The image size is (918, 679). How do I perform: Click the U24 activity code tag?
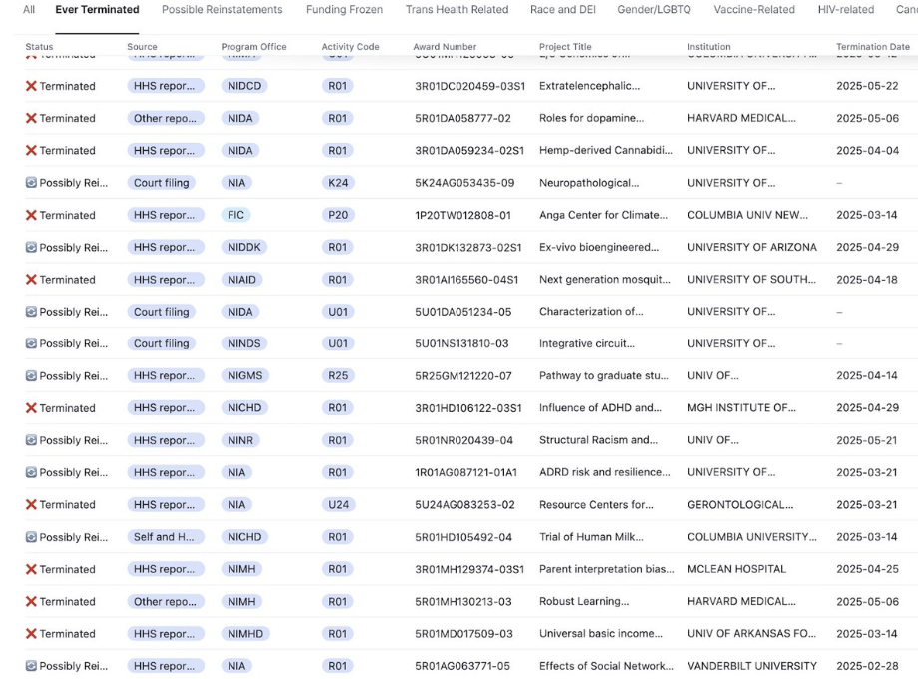[x=338, y=505]
